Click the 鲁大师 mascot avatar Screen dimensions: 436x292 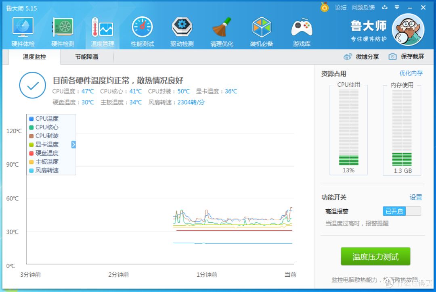(408, 30)
